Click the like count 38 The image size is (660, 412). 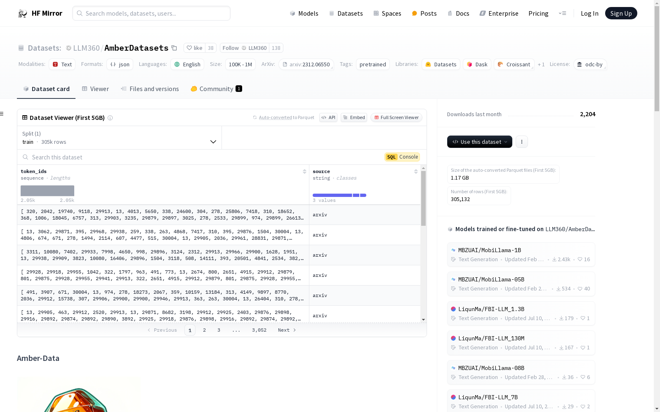click(211, 48)
